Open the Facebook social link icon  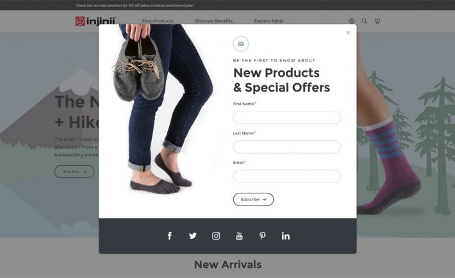[170, 236]
